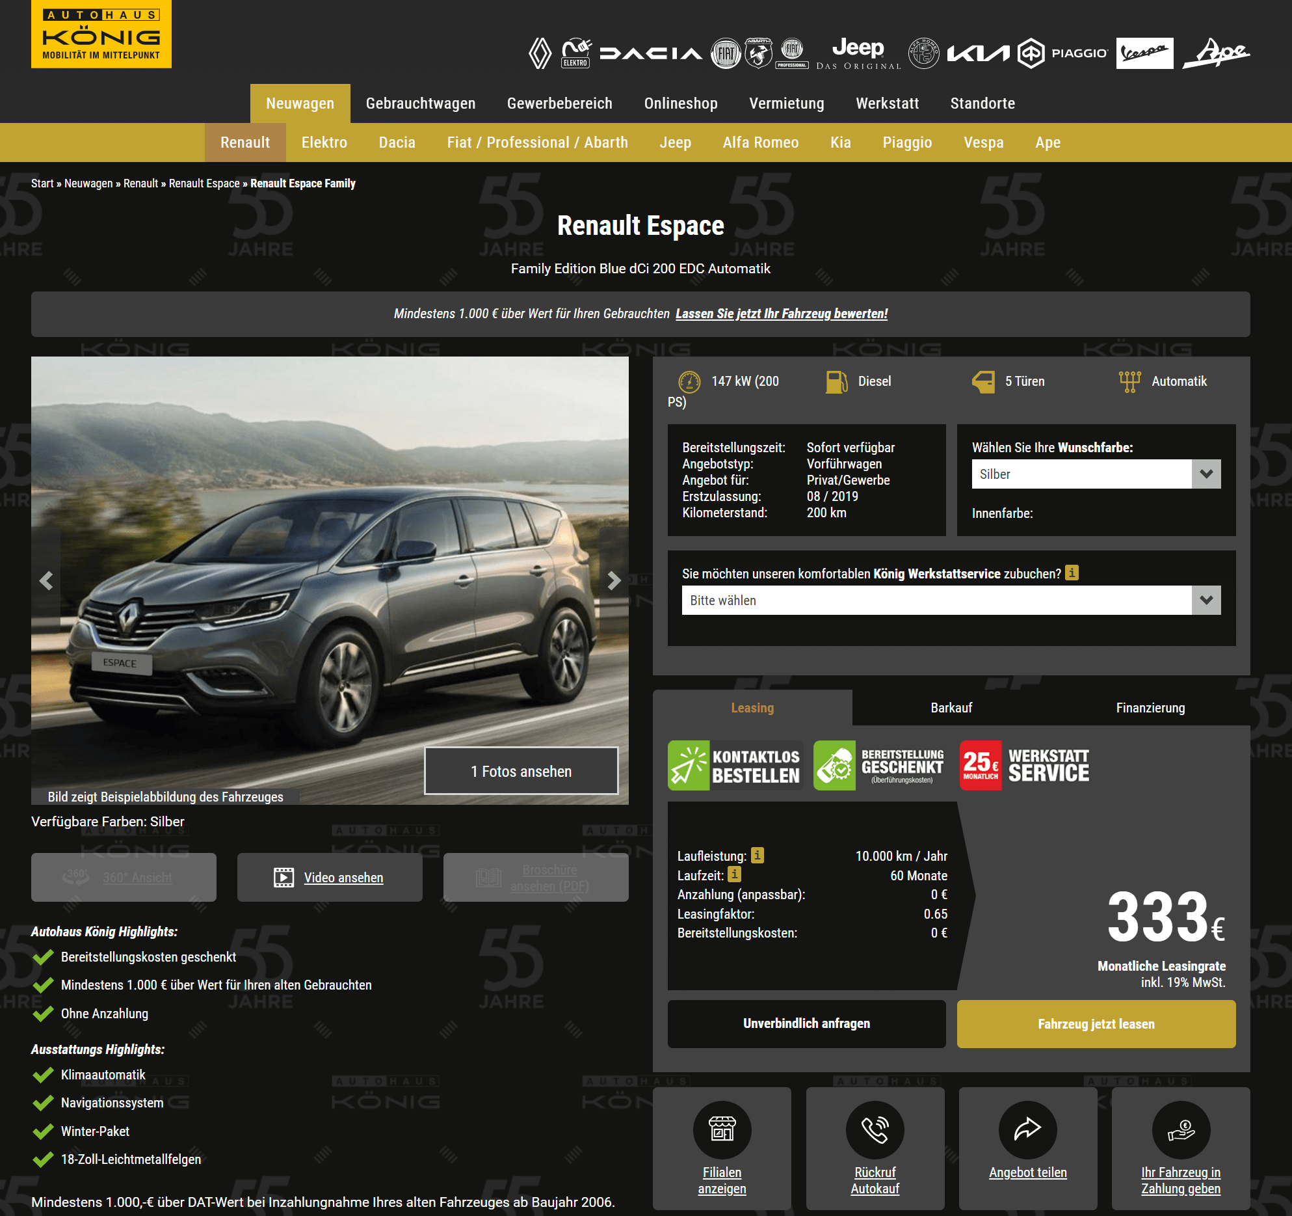Click the 360° Ansicht button

[x=124, y=877]
